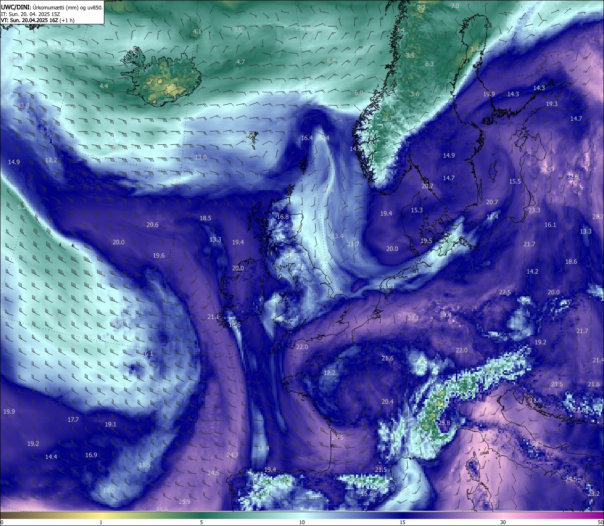The height and width of the screenshot is (526, 604).
Task: Click the 'UWC/DINI: Úrkomumætti (mm) og uv850.' title line
Action: click(x=52, y=7)
